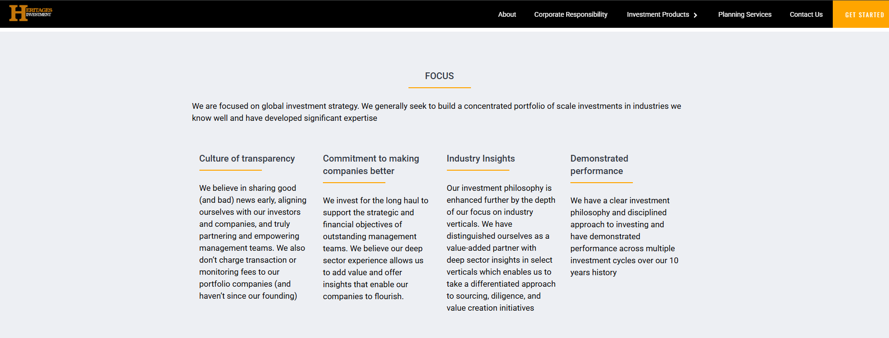Go to Corporate Responsibility
This screenshot has height=338, width=889.
click(570, 14)
